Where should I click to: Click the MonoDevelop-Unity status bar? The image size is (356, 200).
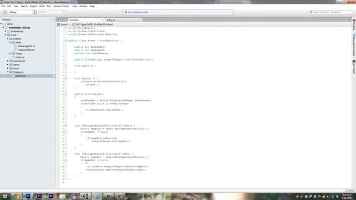coord(178,12)
